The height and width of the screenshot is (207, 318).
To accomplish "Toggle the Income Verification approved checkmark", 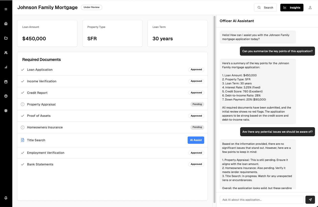I will (22, 81).
